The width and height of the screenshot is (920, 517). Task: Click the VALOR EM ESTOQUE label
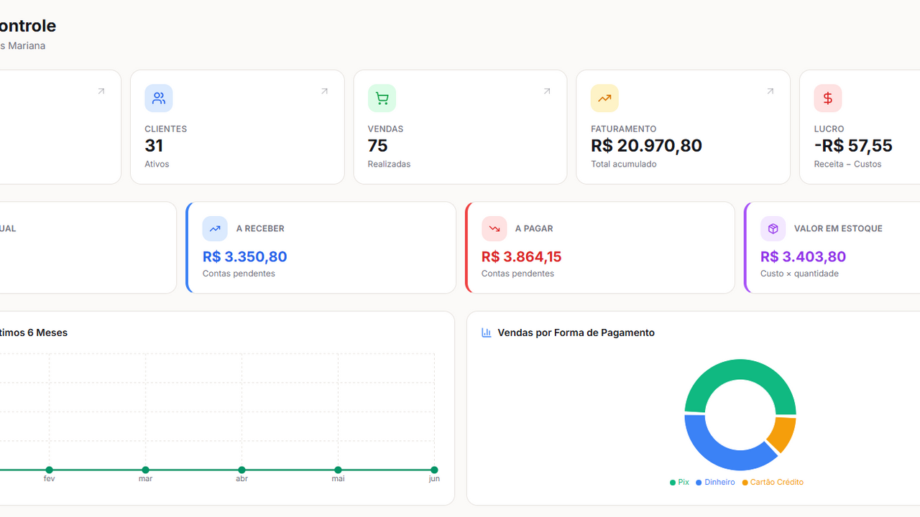pos(838,228)
